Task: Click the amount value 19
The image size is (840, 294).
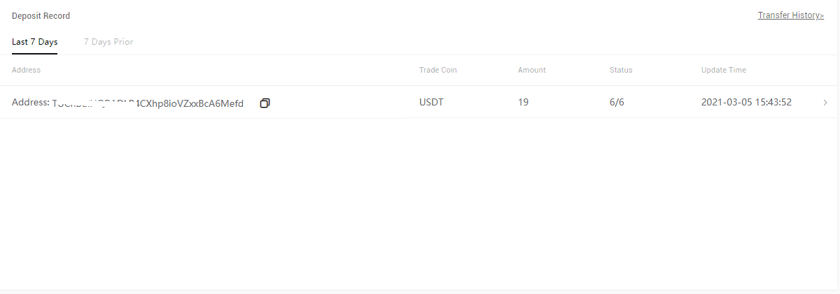Action: (x=523, y=103)
